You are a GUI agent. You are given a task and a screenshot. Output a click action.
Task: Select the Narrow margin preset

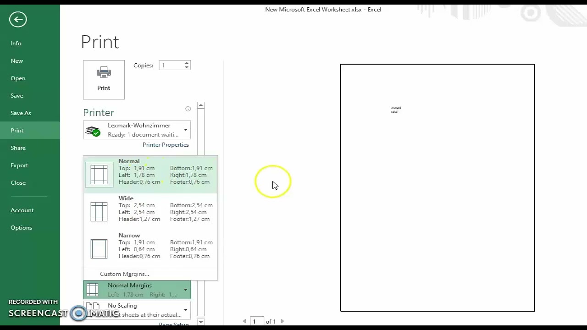click(150, 248)
